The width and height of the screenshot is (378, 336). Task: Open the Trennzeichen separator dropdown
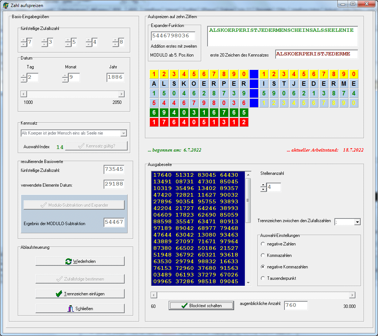[x=357, y=222]
